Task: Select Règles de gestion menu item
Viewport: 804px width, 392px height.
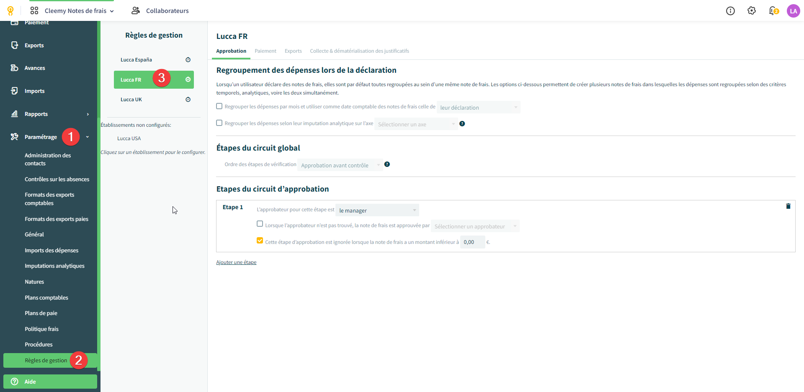Action: [x=50, y=360]
